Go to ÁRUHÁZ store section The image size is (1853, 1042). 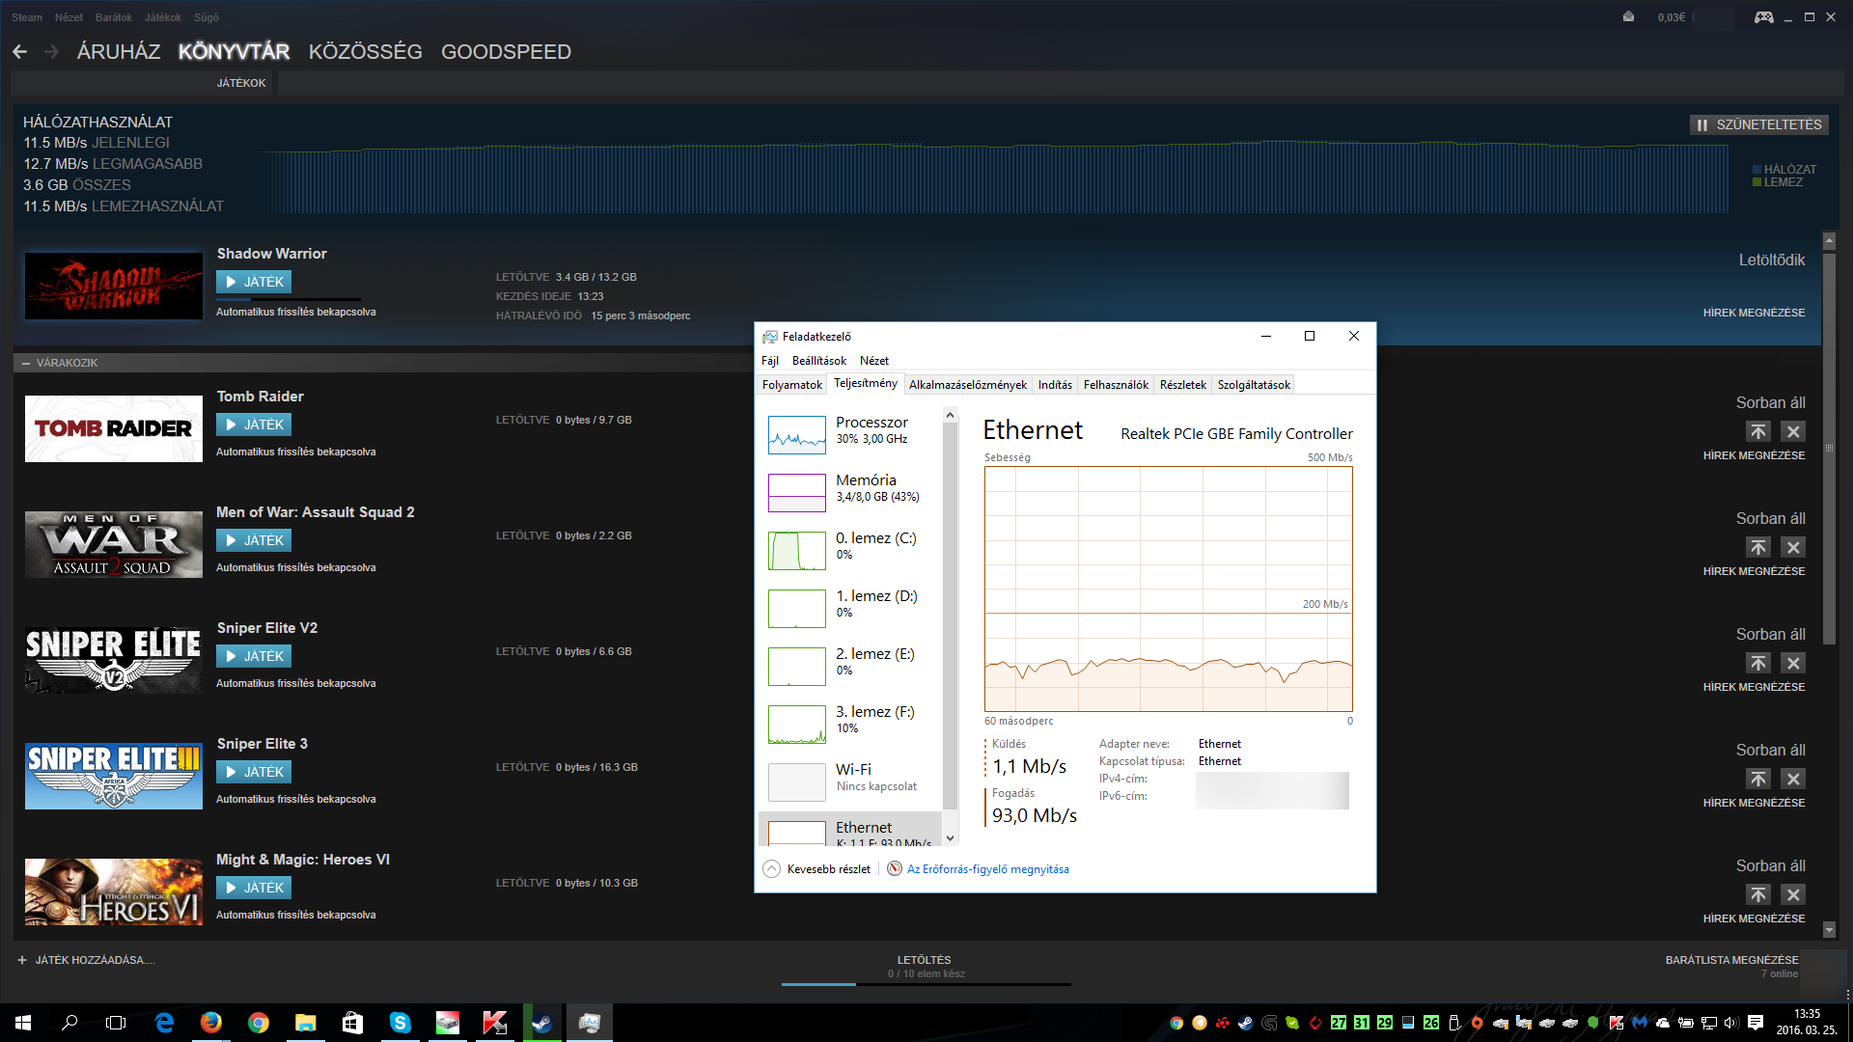tap(119, 52)
